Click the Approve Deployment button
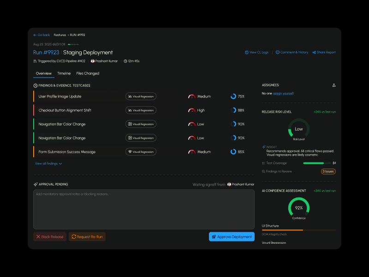Screen dimensions: 369x277 [x=232, y=237]
